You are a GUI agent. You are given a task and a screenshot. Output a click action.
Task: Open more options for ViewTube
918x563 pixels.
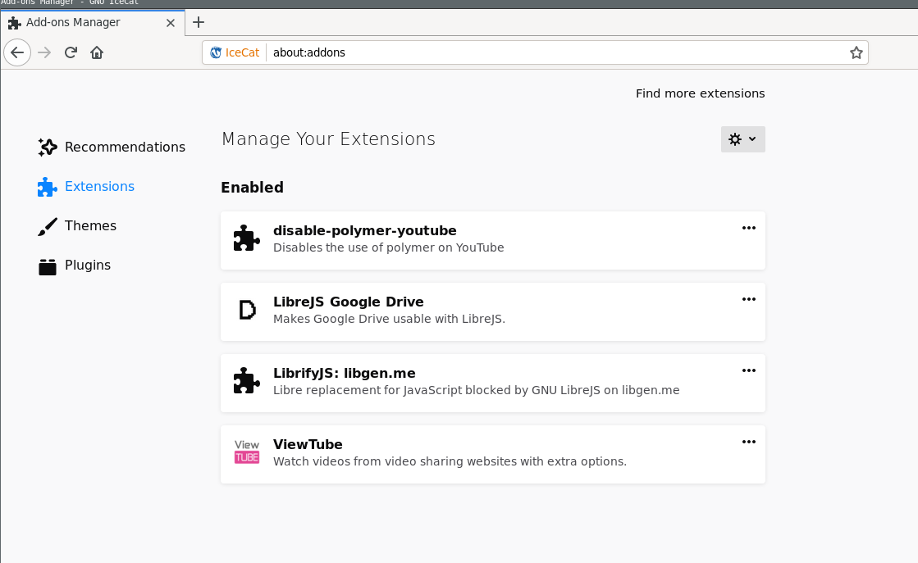point(749,442)
